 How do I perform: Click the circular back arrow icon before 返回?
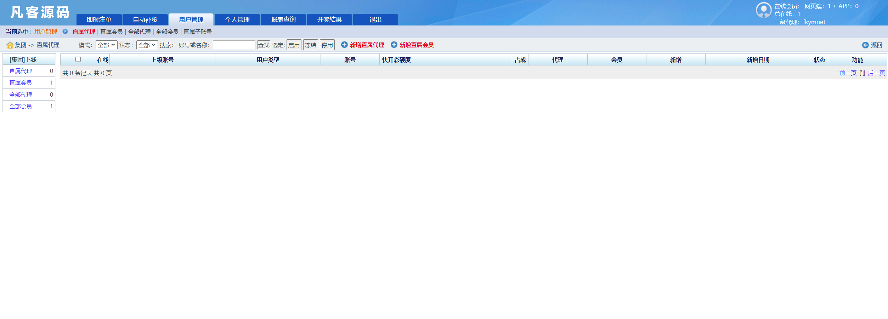[x=865, y=45]
